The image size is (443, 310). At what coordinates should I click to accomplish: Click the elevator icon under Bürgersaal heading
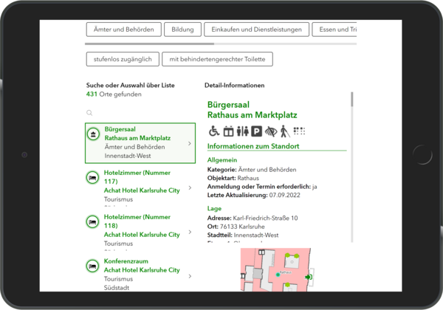point(228,131)
